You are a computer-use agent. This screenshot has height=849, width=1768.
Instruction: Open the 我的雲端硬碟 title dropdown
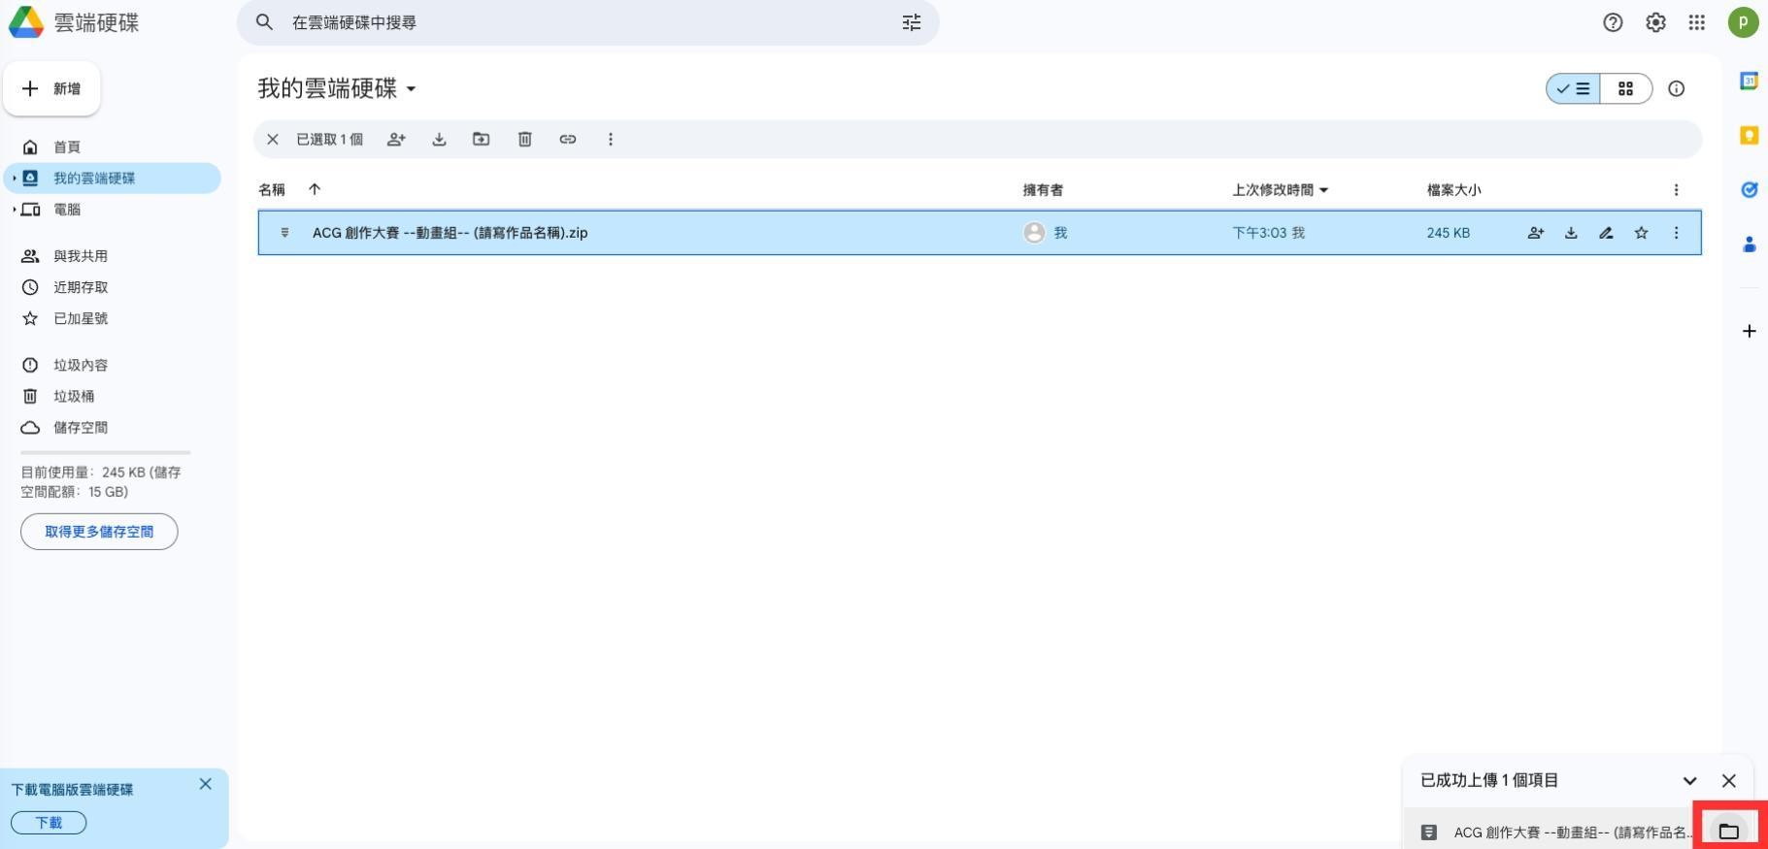[x=412, y=89]
